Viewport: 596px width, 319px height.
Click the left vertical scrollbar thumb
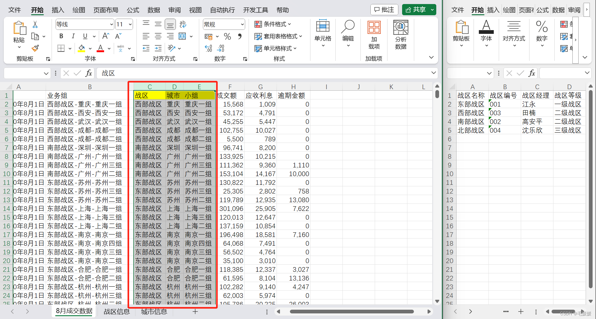click(437, 94)
